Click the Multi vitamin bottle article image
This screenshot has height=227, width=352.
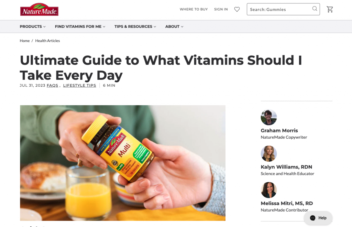123,163
